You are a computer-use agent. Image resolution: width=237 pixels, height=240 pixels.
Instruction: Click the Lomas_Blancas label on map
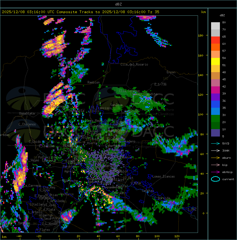[164, 176]
